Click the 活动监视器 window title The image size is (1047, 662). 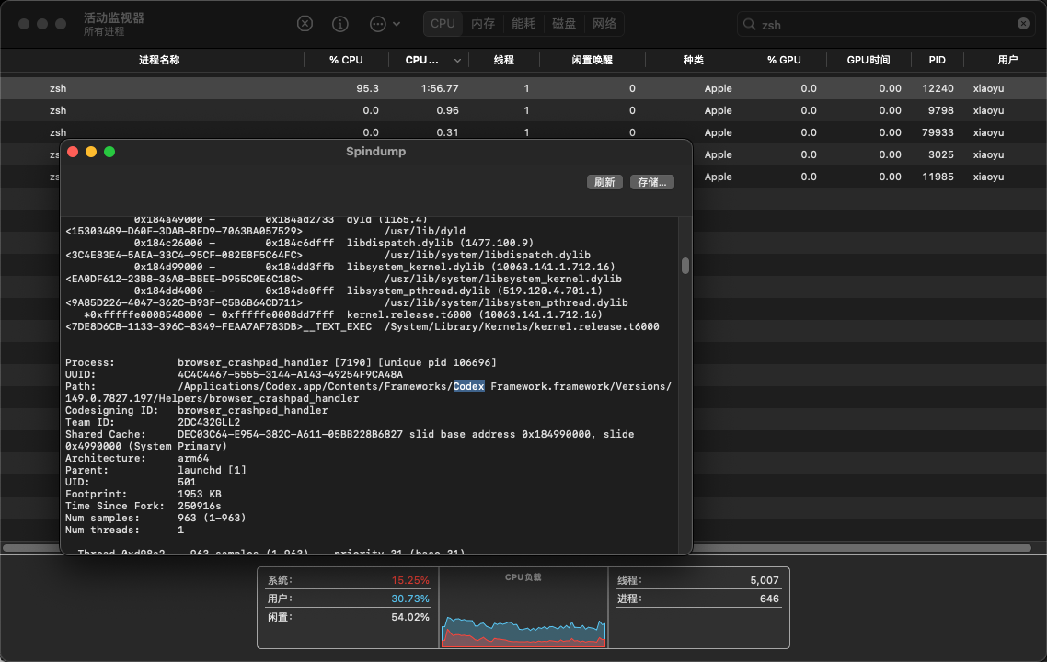(x=113, y=18)
